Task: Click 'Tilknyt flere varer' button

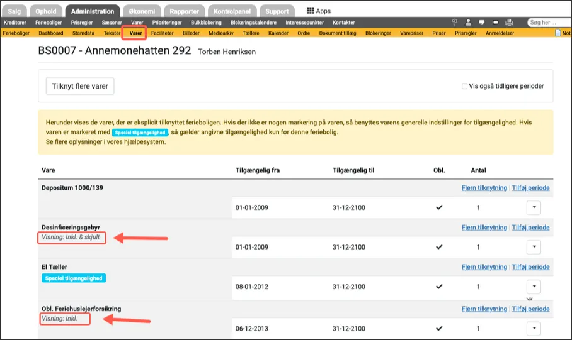Action: 80,86
